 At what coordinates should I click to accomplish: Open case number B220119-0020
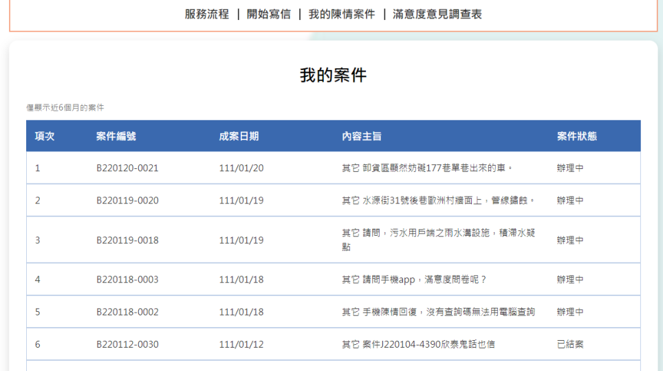pos(127,201)
